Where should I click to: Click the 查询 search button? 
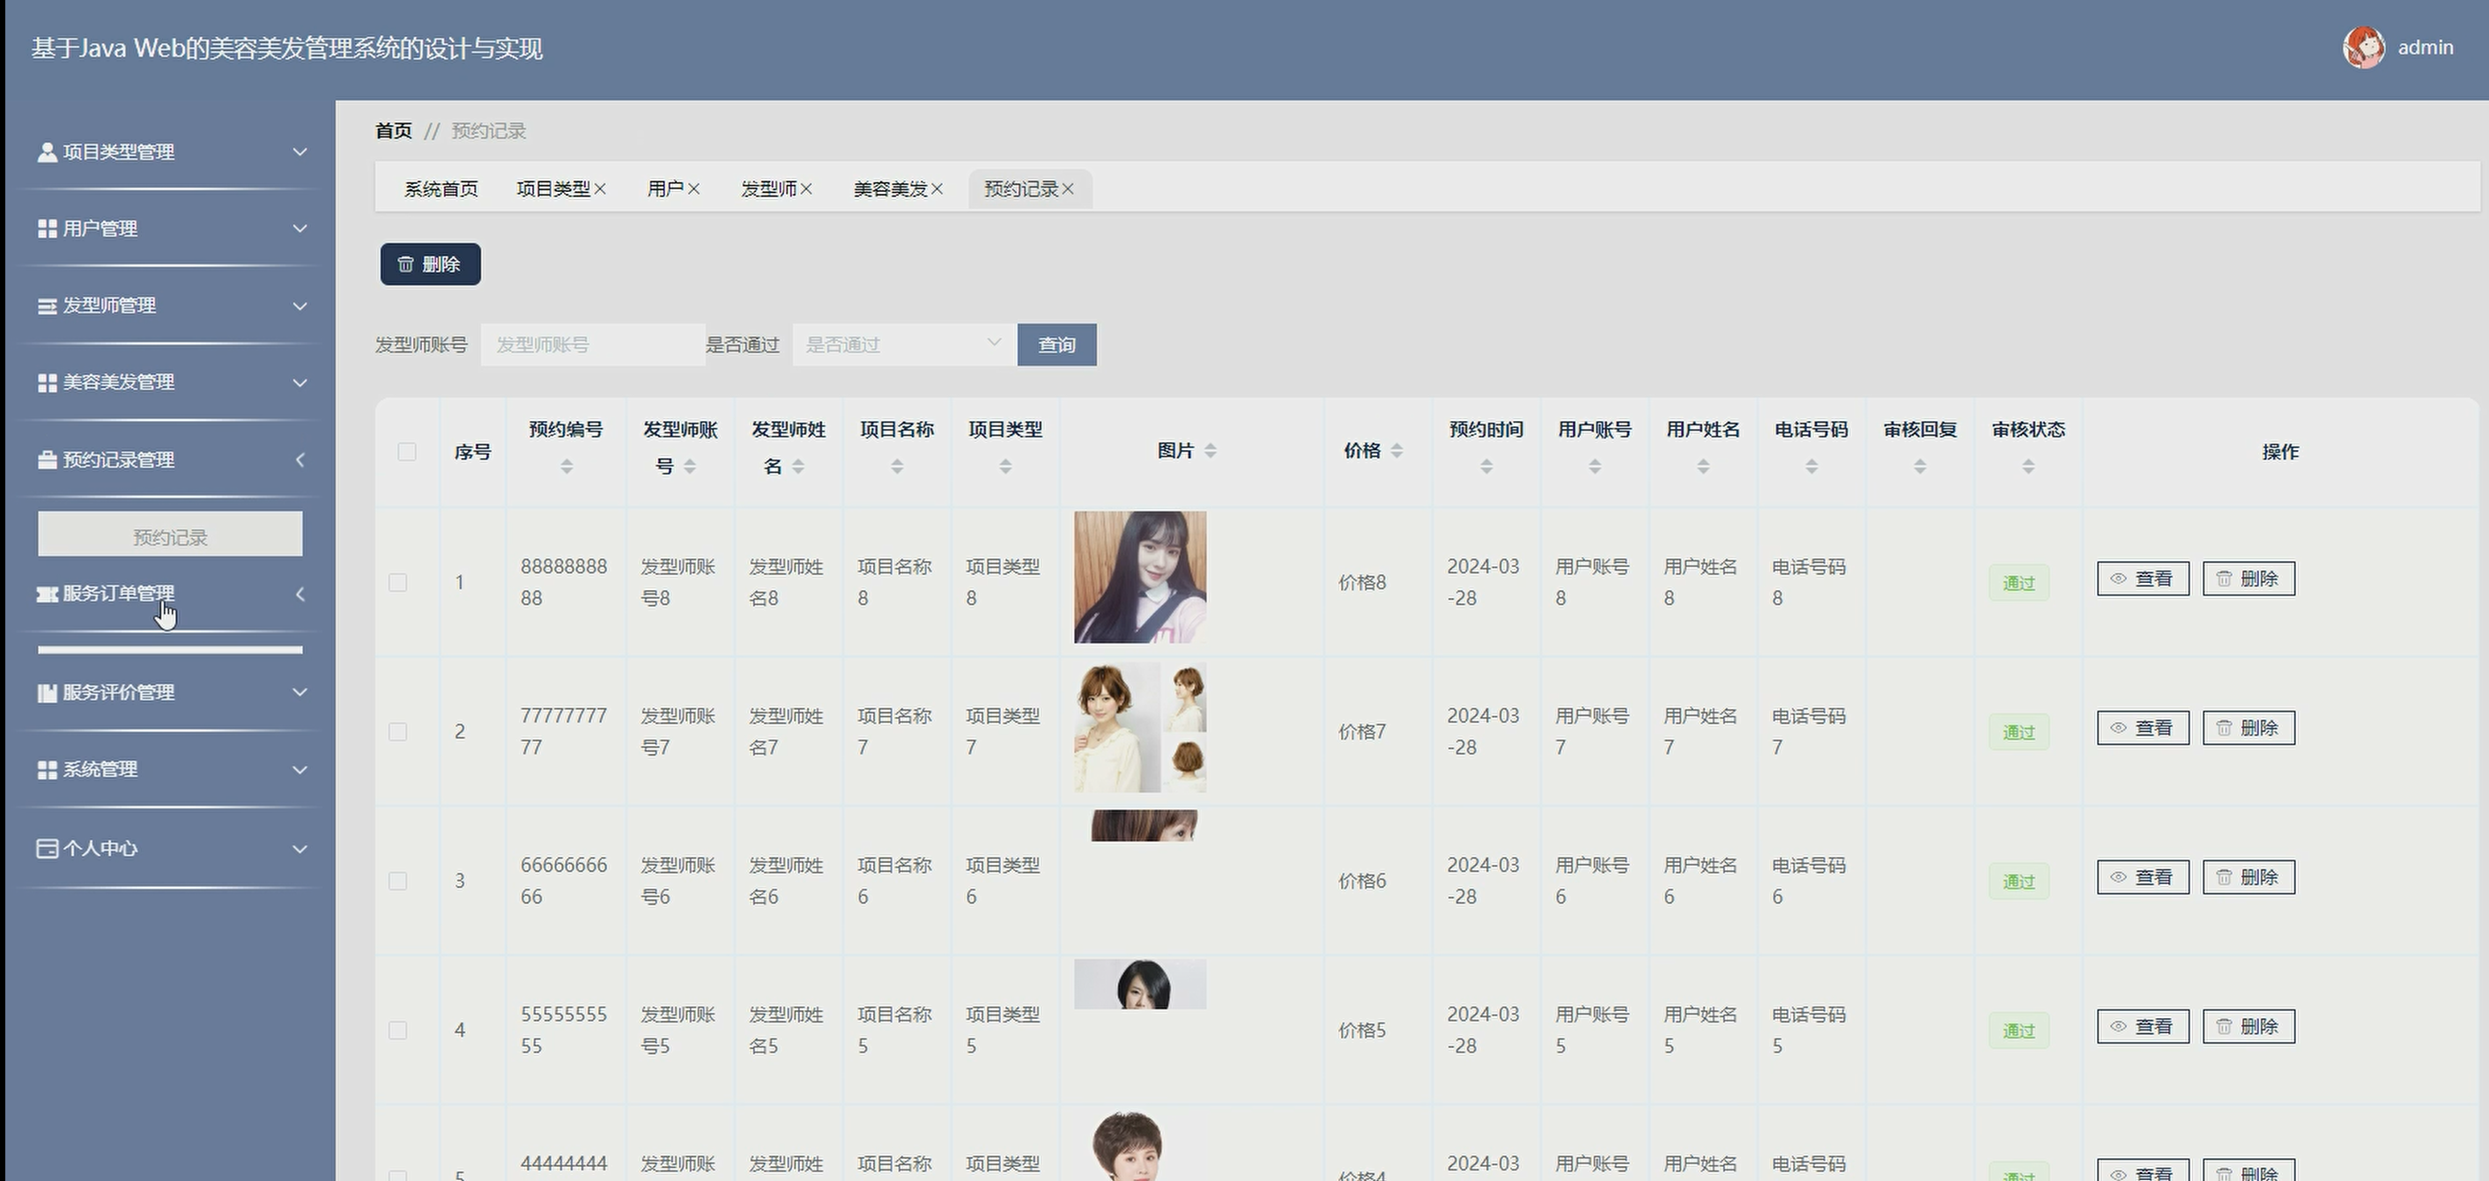coord(1056,344)
